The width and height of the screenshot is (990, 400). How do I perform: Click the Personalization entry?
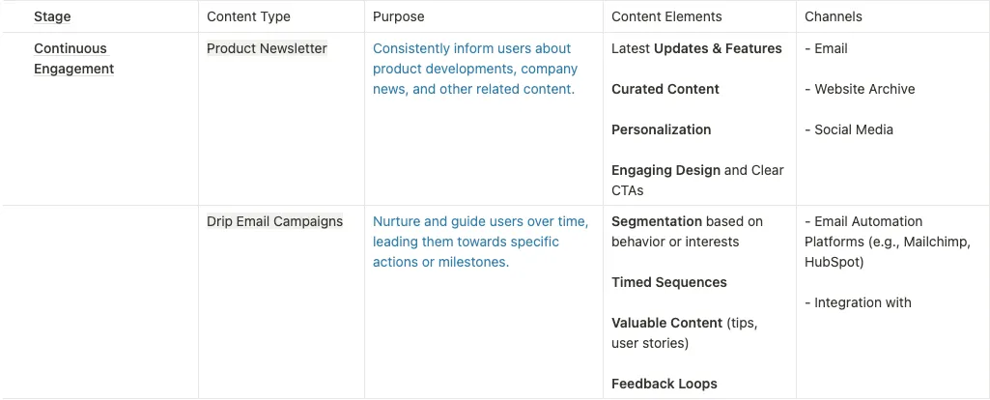661,129
